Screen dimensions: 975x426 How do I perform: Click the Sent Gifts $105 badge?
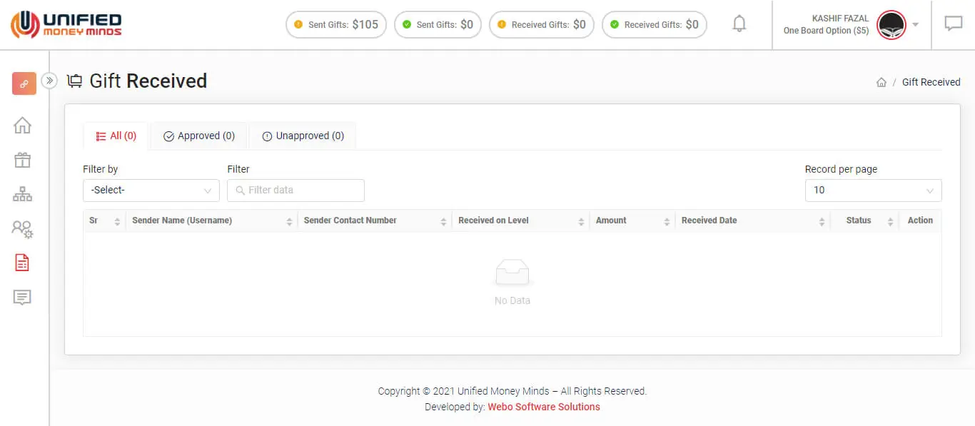point(336,25)
